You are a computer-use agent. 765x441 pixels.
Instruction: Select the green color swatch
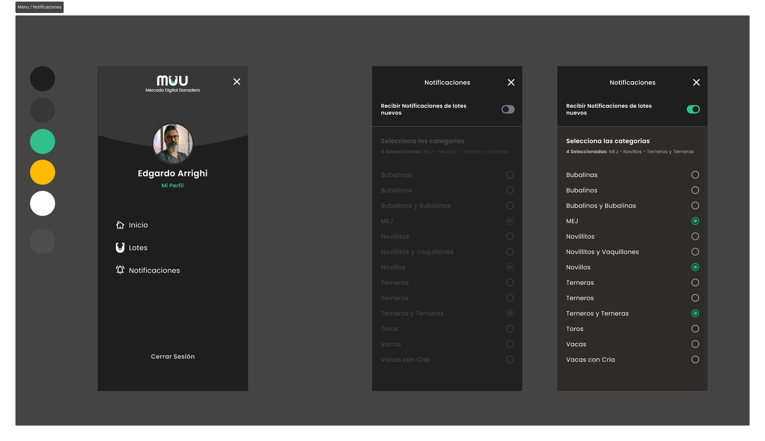point(42,141)
